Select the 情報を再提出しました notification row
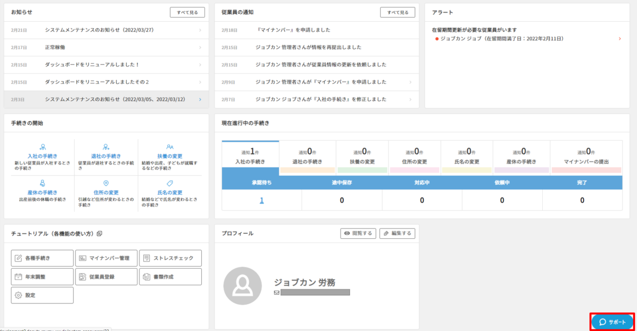This screenshot has width=637, height=331. pos(317,48)
